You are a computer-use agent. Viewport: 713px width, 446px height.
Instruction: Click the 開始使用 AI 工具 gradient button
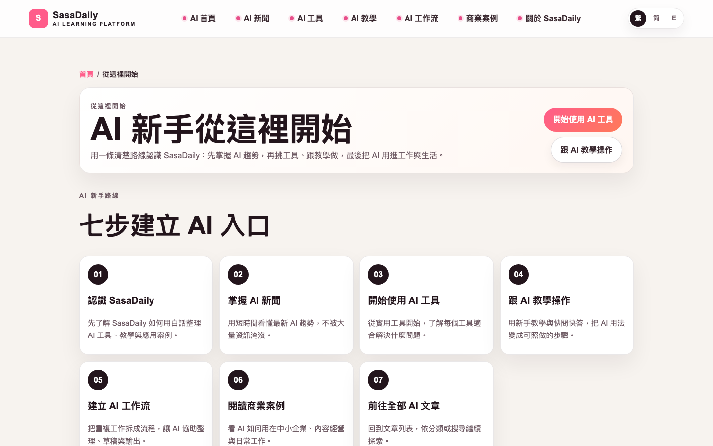pyautogui.click(x=583, y=119)
